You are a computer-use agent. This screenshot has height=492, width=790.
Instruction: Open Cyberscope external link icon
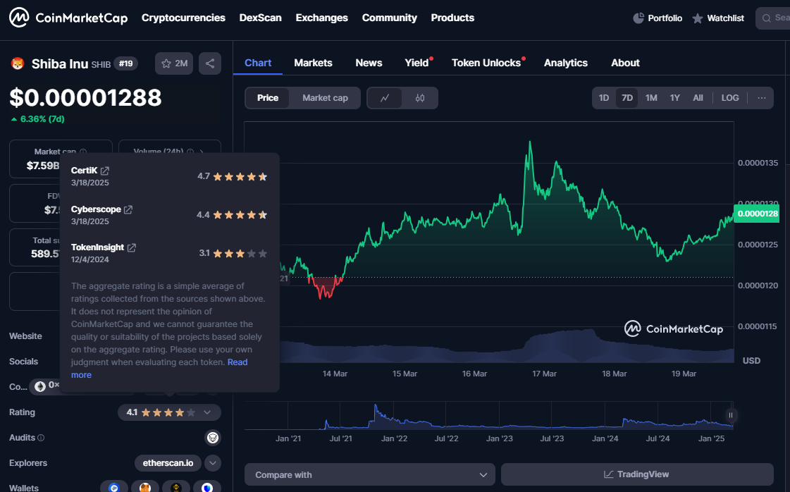128,210
